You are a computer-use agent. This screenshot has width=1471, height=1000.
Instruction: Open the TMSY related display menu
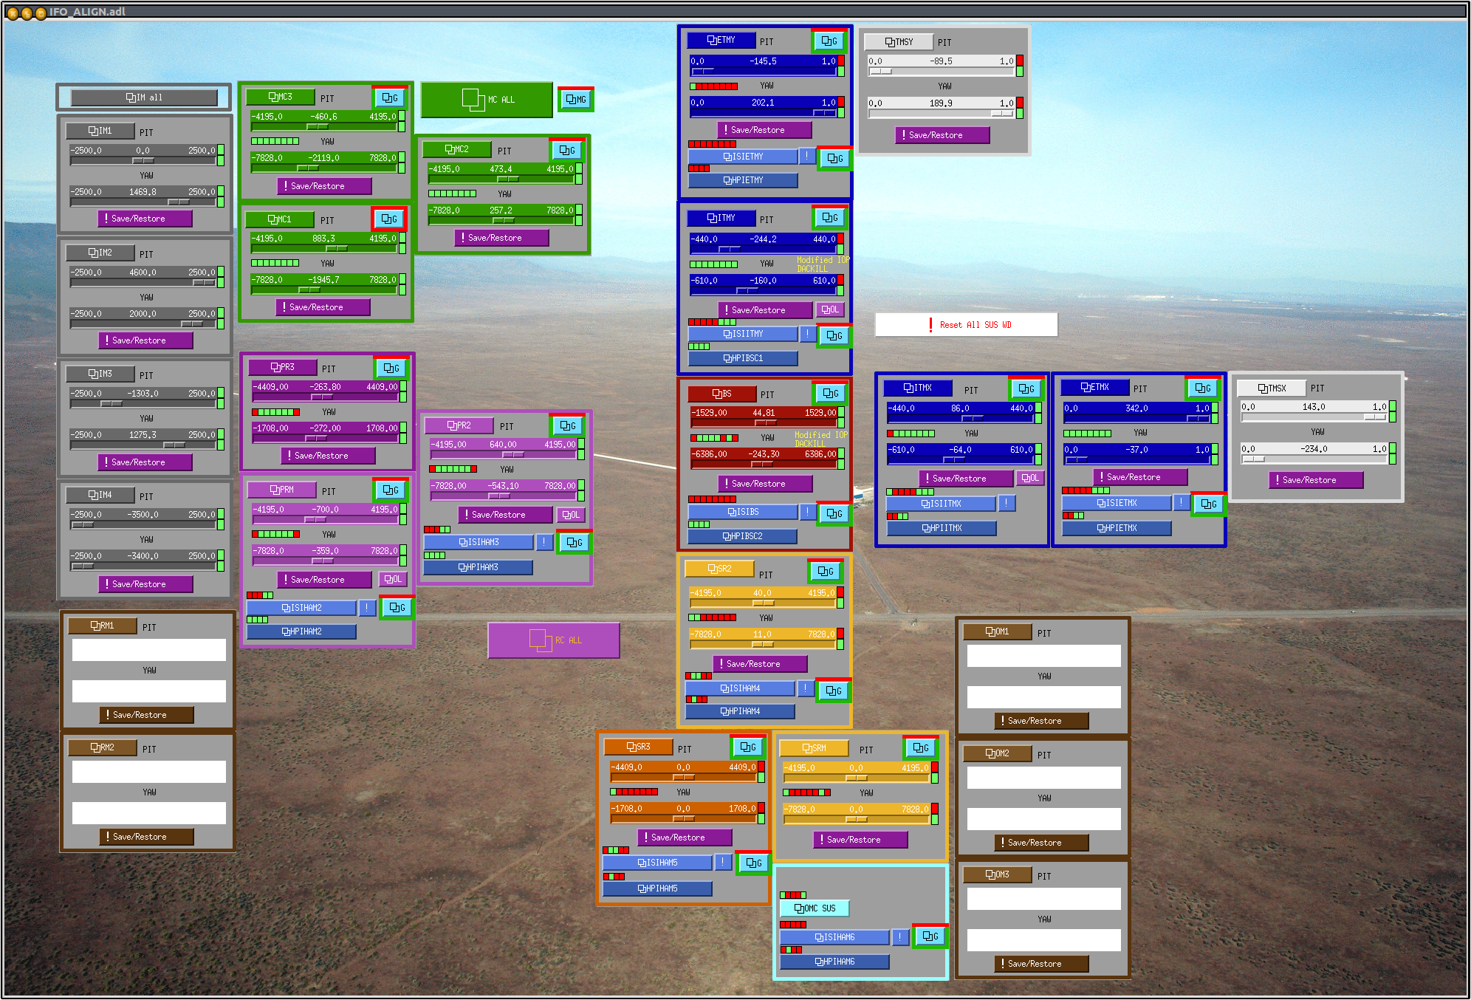pos(899,42)
